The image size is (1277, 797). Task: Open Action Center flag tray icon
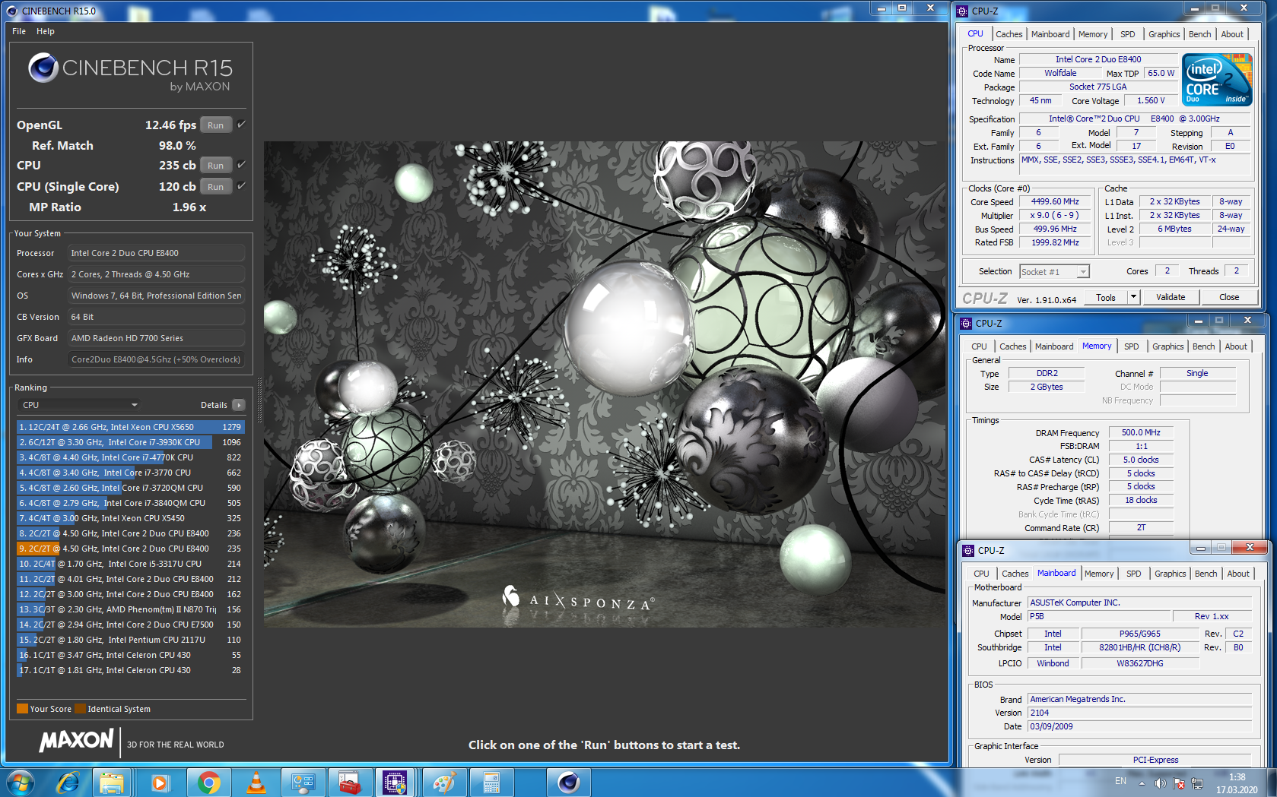click(x=1179, y=783)
